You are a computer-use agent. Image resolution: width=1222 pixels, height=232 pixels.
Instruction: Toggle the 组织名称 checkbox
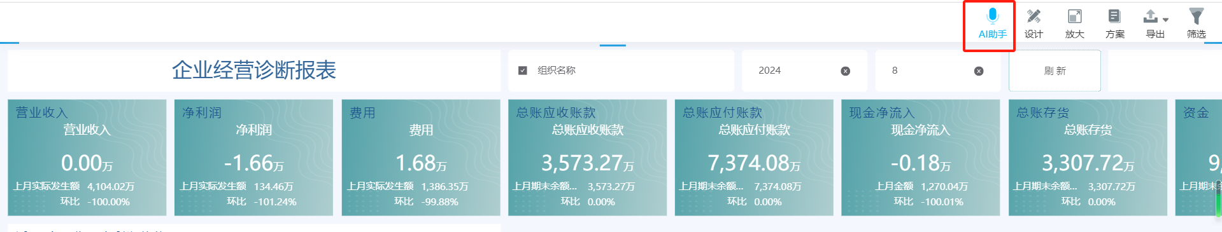[523, 71]
